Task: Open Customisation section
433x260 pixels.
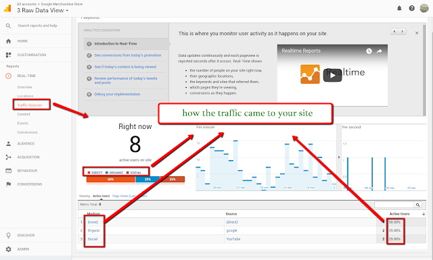Action: pyautogui.click(x=32, y=55)
